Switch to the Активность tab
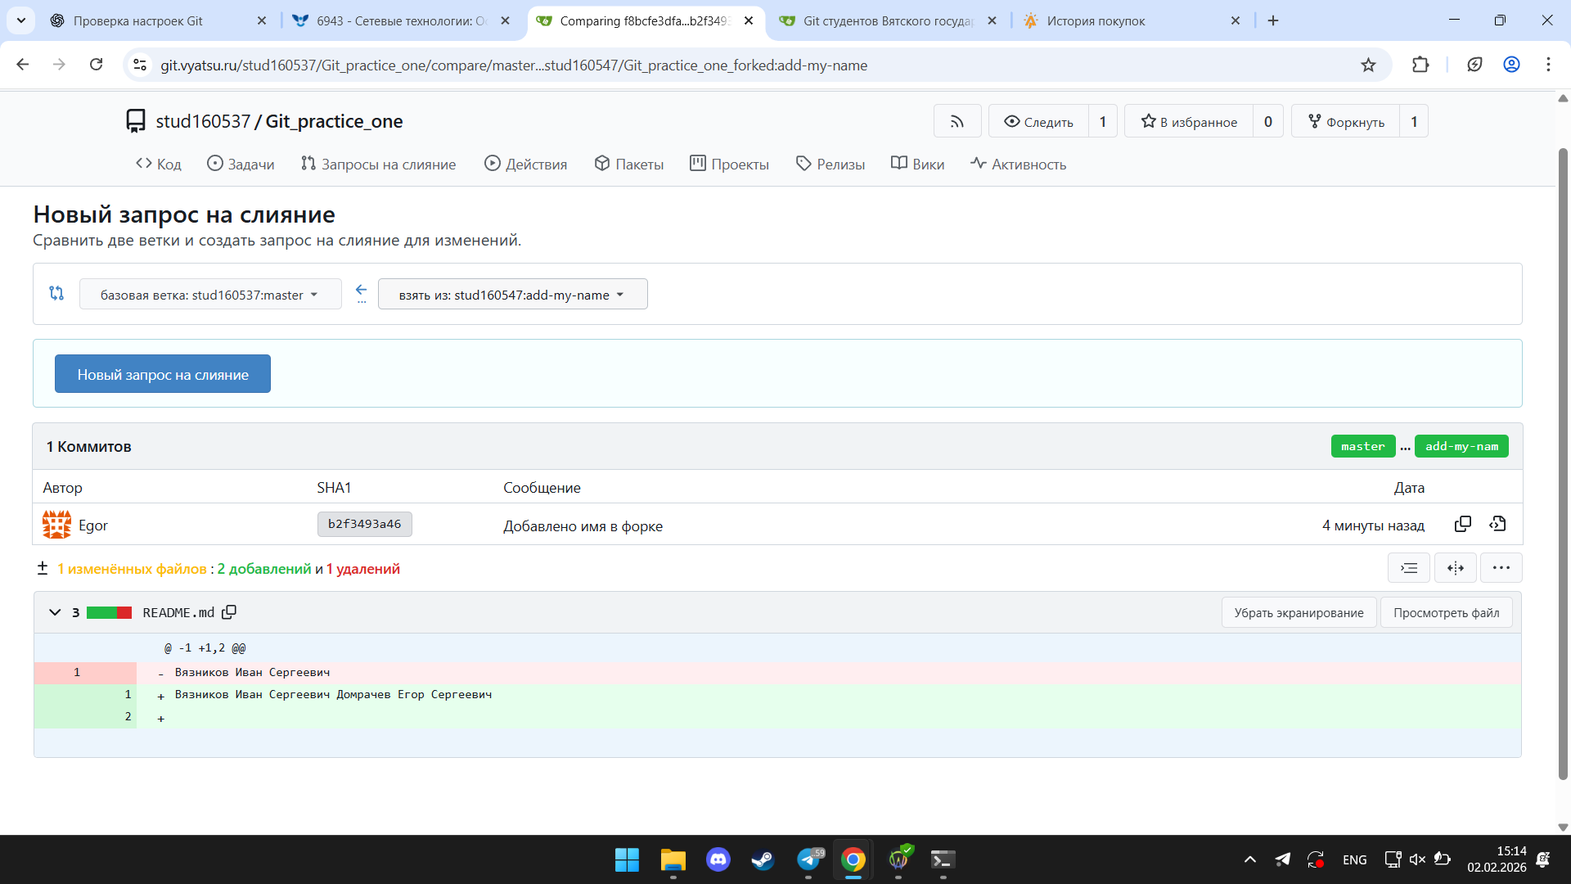 click(1018, 165)
